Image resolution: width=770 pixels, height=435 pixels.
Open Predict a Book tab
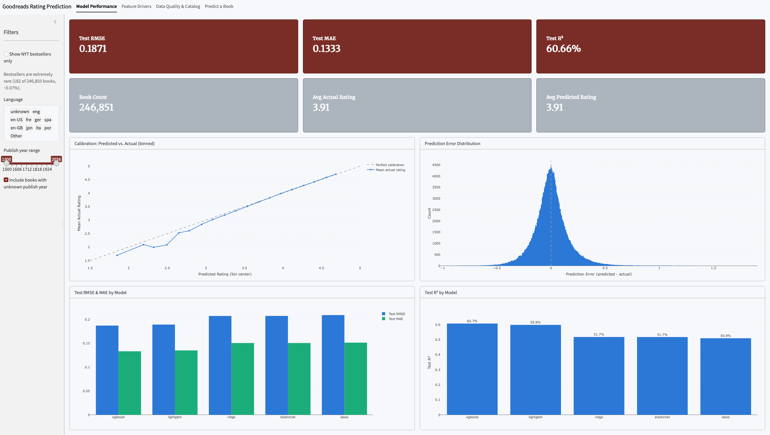[219, 6]
